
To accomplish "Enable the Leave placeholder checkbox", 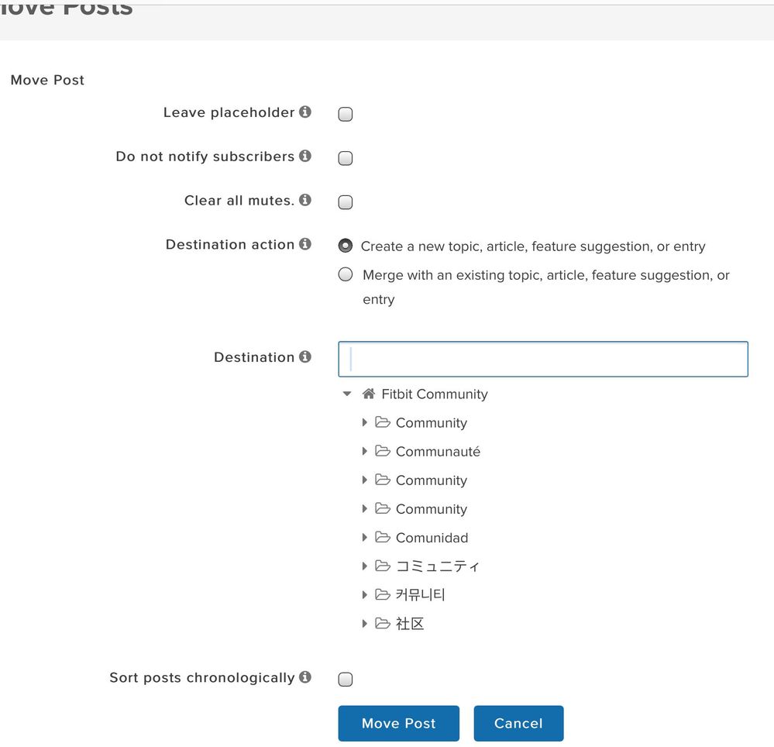I will click(345, 114).
